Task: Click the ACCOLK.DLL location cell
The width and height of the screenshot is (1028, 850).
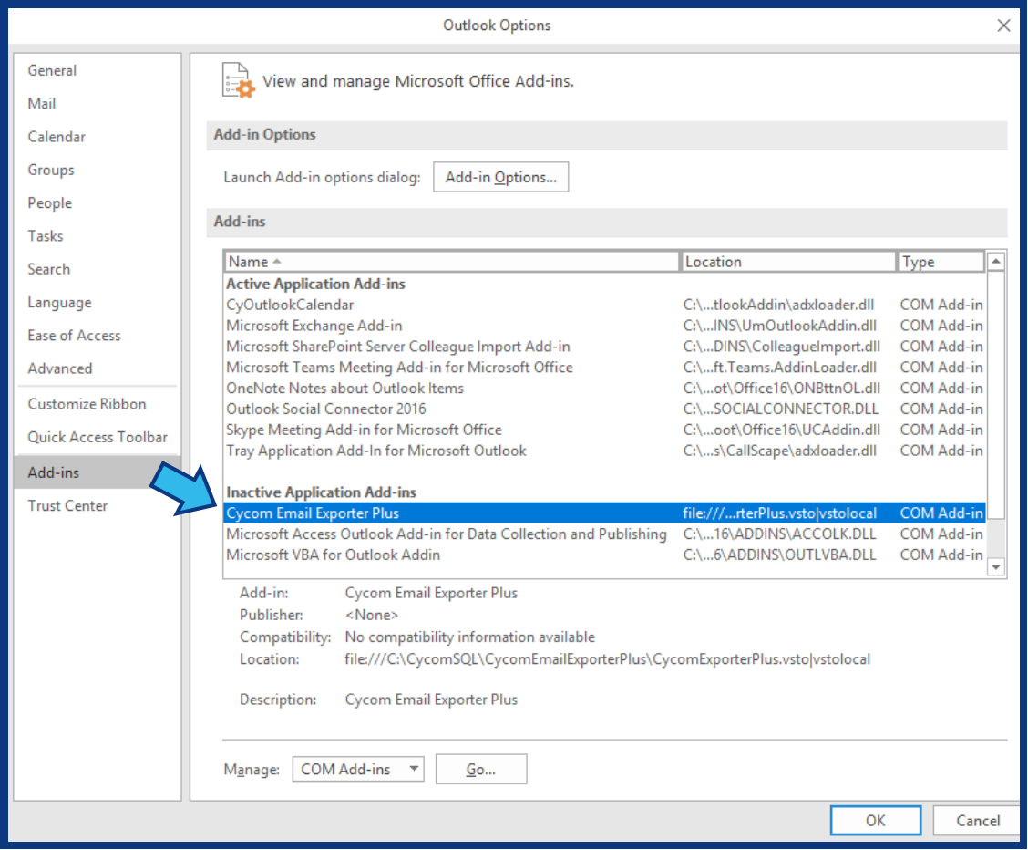Action: click(x=779, y=534)
